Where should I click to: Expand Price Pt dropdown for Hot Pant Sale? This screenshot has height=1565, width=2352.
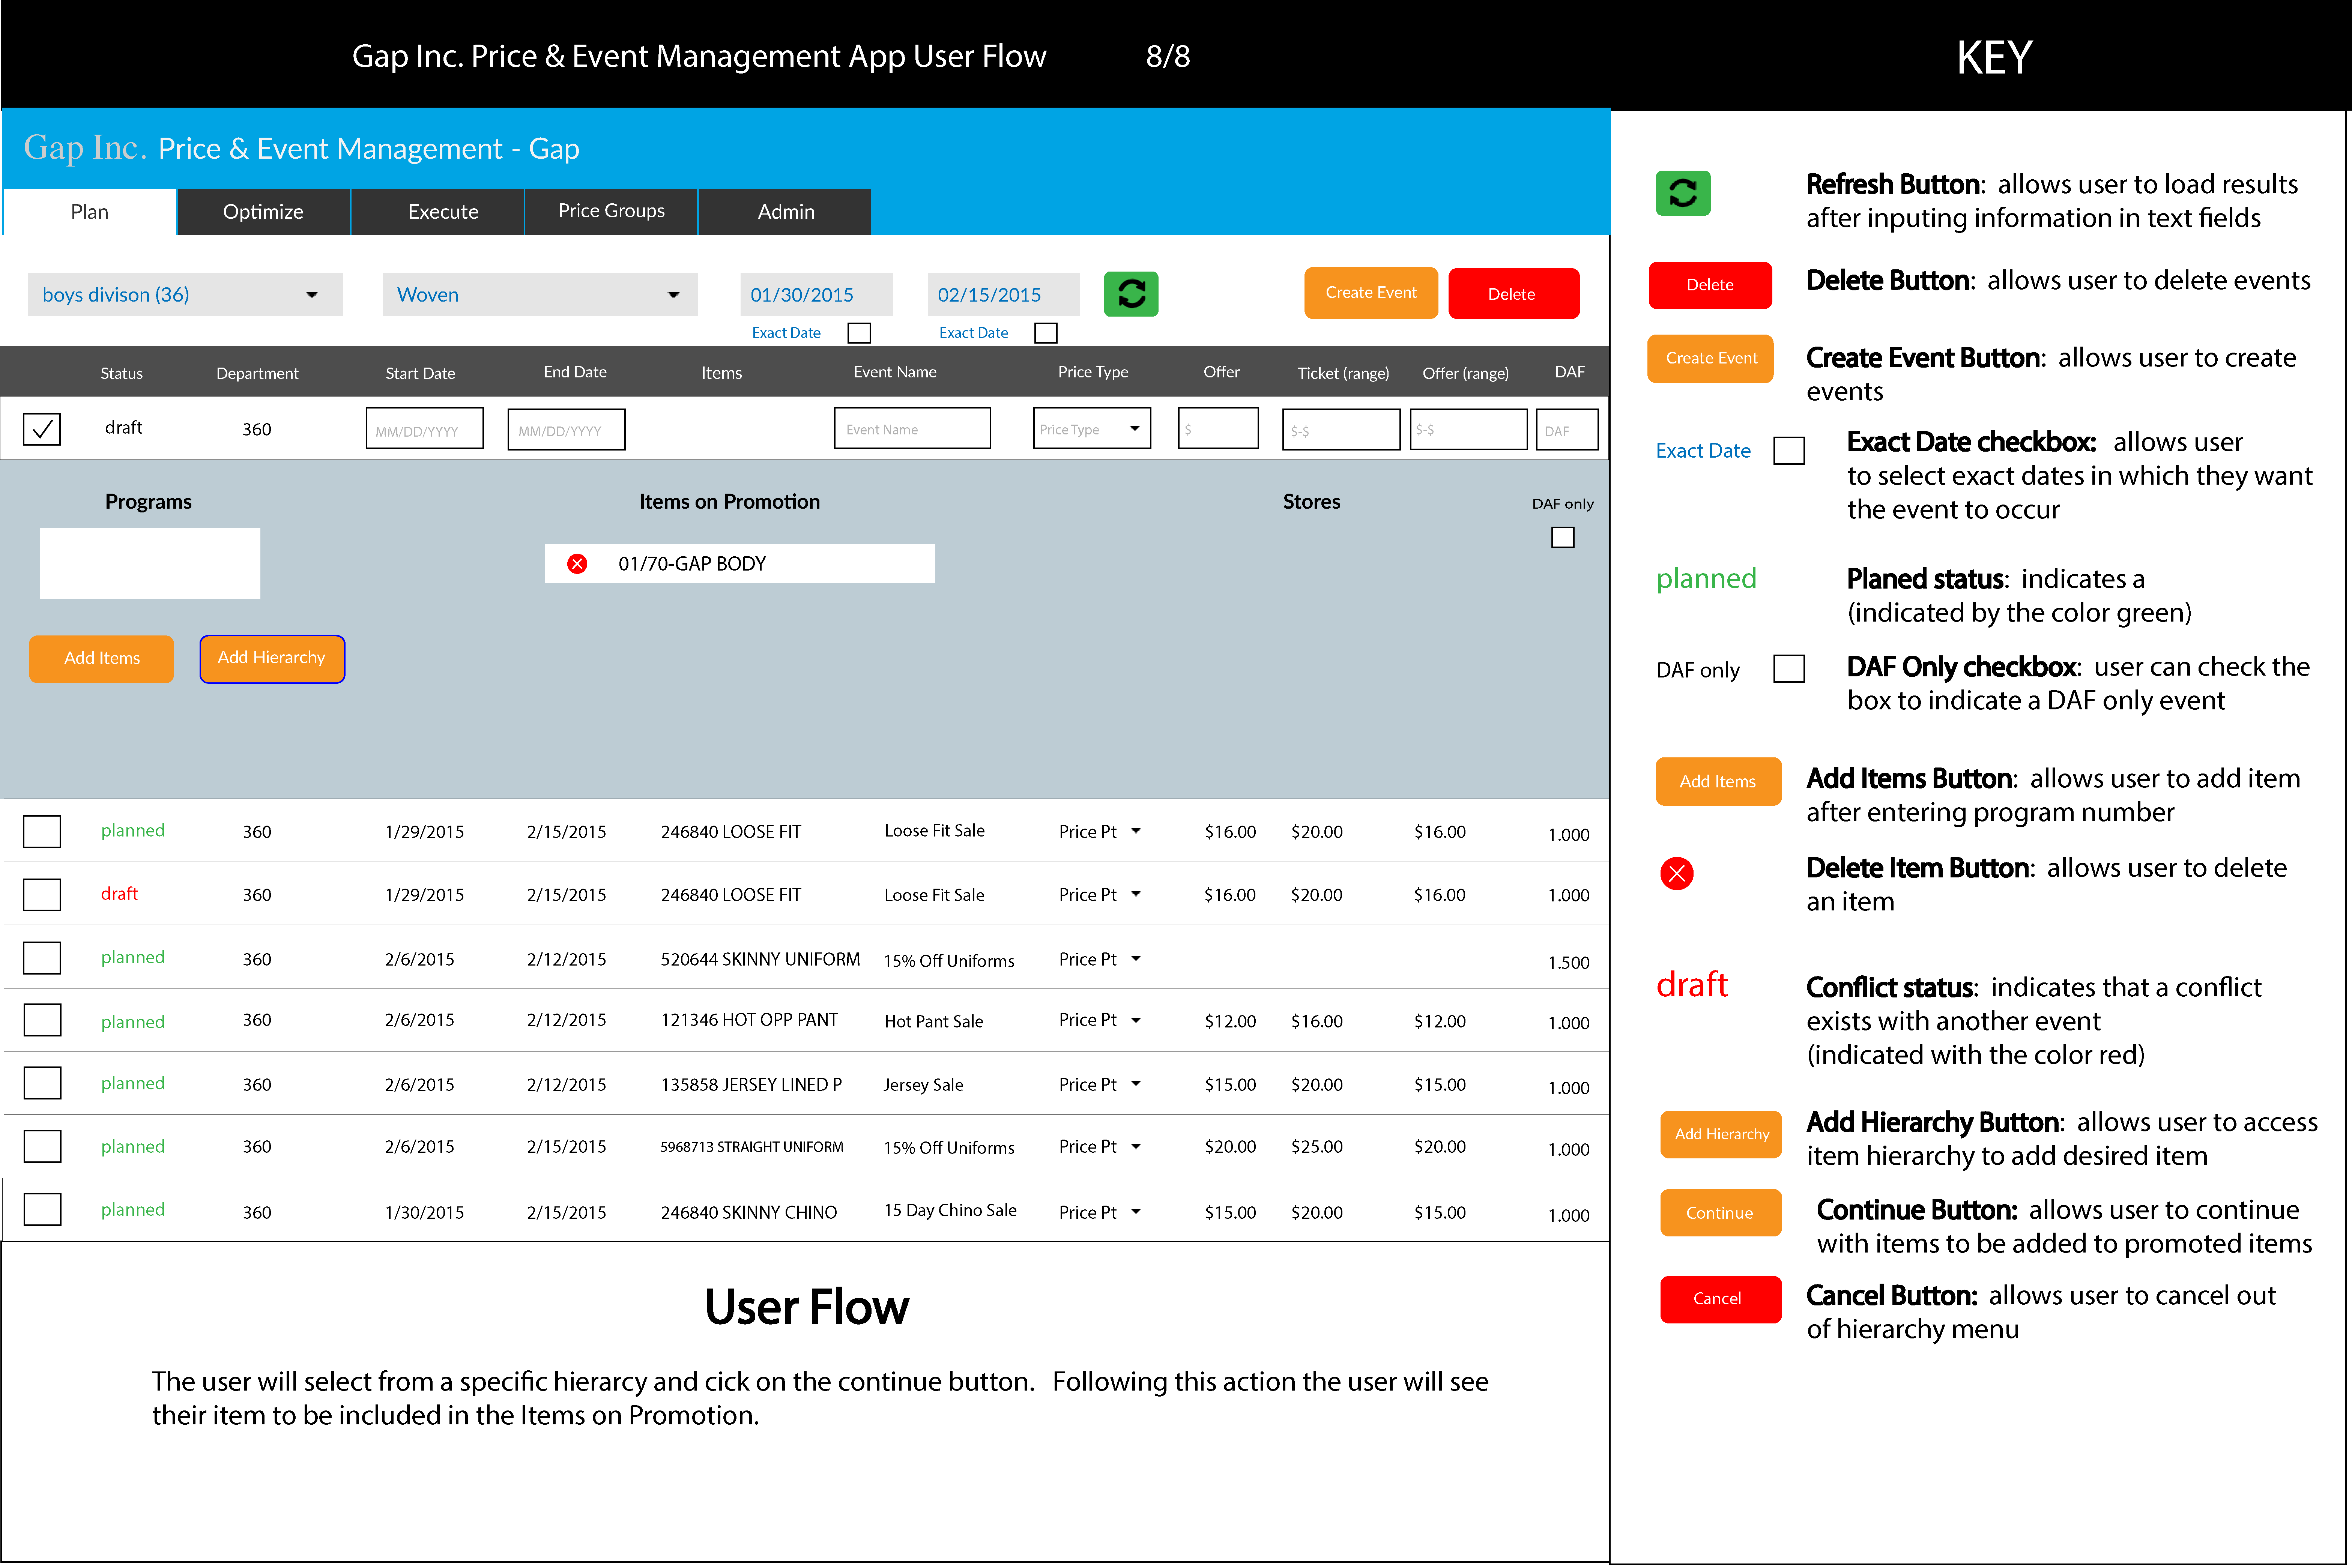click(1135, 1020)
